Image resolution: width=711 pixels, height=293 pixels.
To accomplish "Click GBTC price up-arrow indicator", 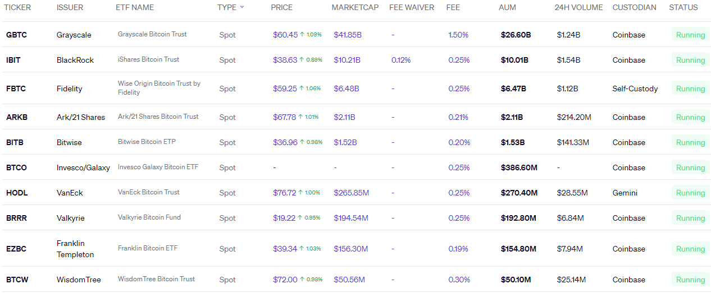I will [302, 35].
